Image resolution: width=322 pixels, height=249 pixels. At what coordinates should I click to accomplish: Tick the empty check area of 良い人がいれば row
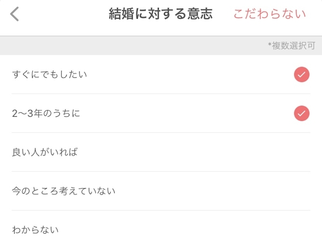pos(302,152)
